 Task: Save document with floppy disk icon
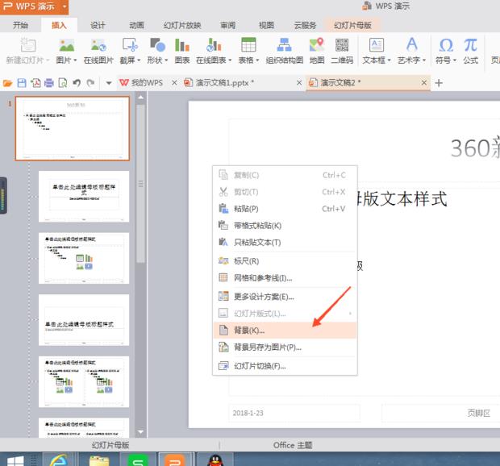[x=22, y=83]
